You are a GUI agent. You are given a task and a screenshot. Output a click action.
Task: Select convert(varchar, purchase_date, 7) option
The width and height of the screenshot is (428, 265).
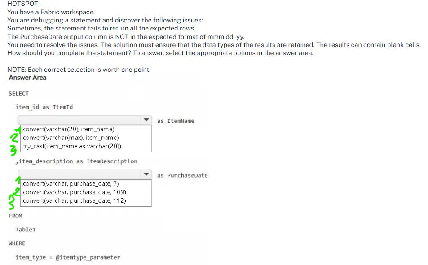(70, 184)
